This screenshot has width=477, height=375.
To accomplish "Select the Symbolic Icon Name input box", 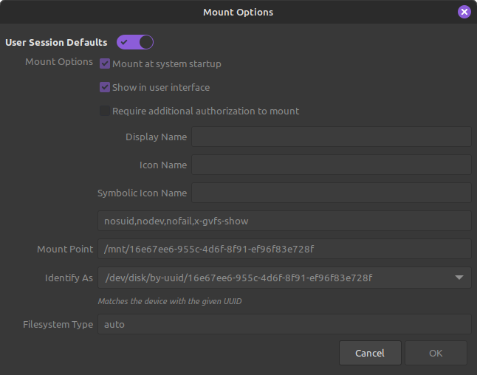I will (x=331, y=193).
